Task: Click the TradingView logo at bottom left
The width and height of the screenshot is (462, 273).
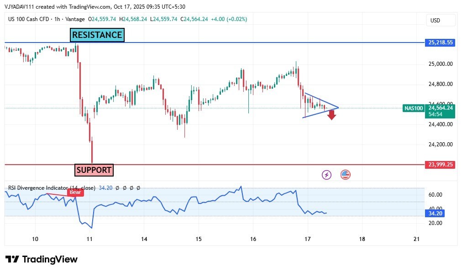Action: pyautogui.click(x=42, y=259)
